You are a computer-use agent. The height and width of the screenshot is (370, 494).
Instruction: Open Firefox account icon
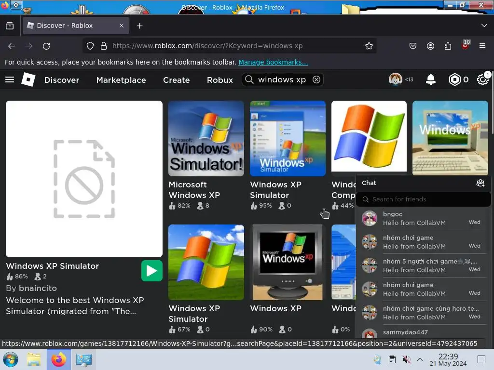pos(430,46)
